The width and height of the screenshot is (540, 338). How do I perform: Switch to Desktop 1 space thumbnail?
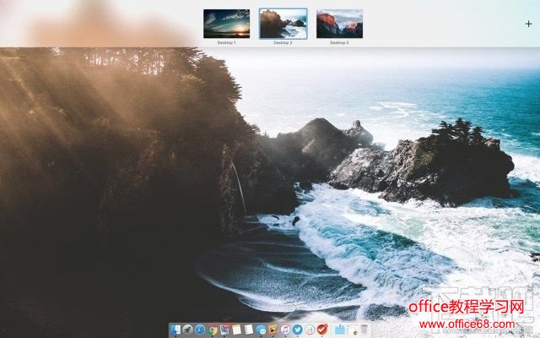226,24
